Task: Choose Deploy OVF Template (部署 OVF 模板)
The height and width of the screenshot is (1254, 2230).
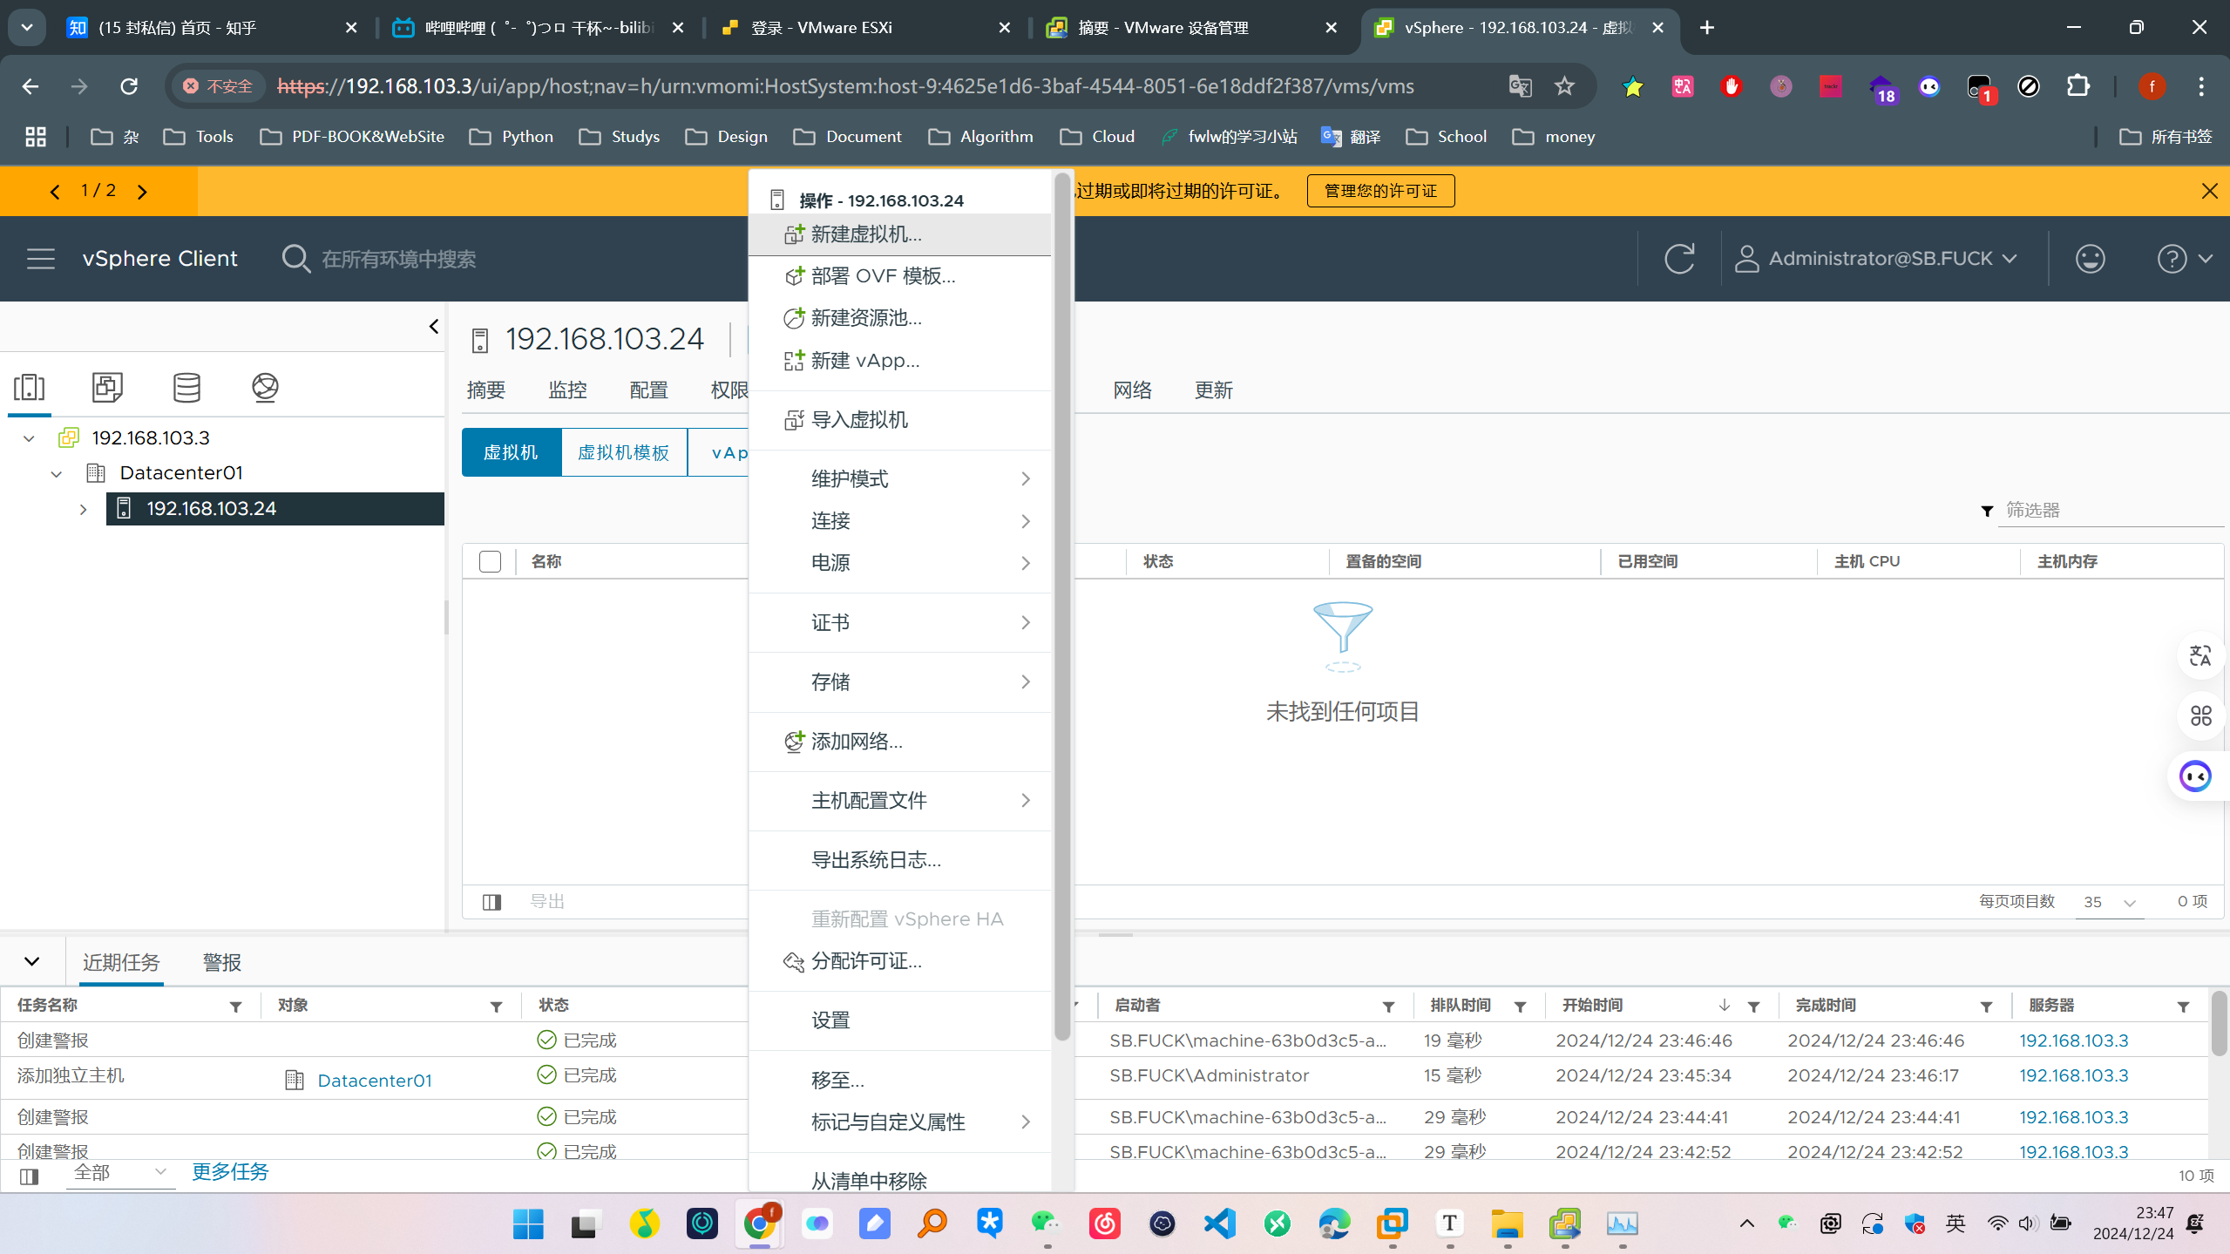Action: pyautogui.click(x=899, y=276)
